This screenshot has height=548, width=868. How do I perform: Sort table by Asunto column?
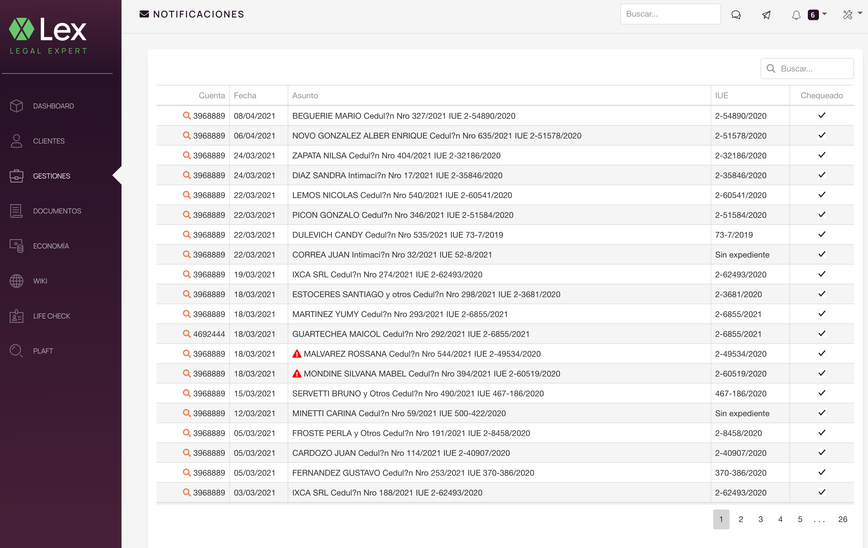point(305,95)
